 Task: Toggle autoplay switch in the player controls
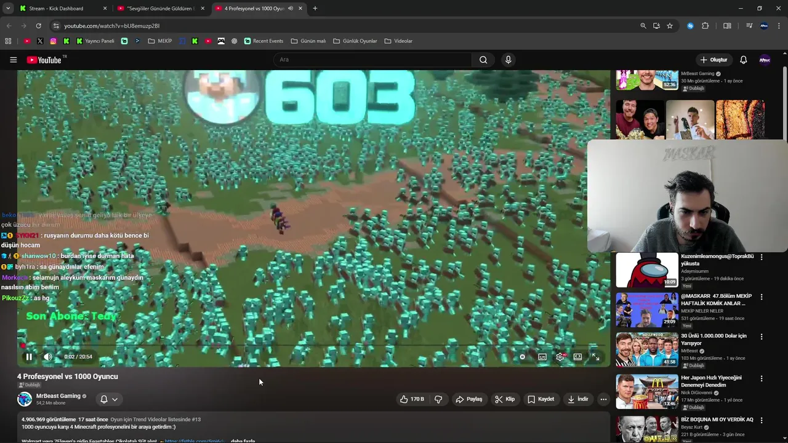(523, 357)
